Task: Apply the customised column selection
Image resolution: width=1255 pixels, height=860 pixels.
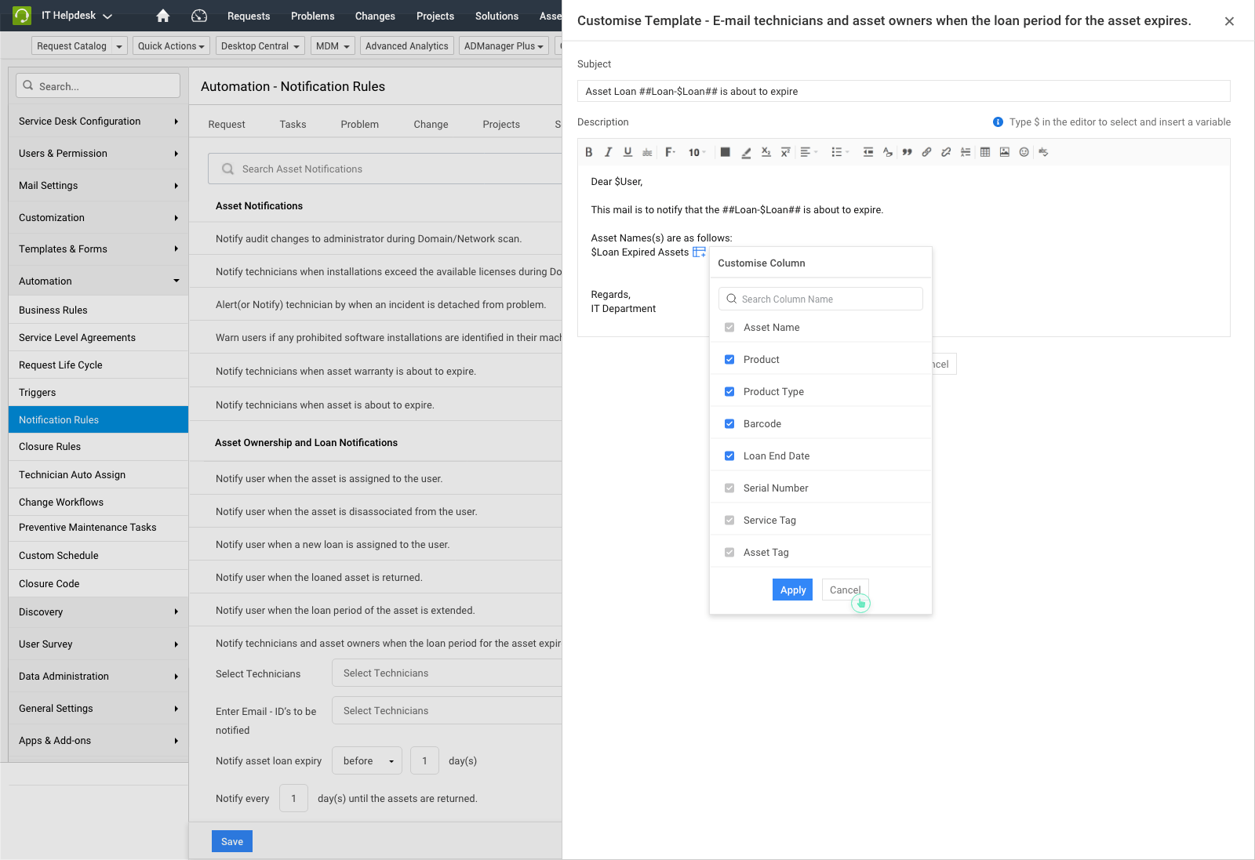Action: 792,590
